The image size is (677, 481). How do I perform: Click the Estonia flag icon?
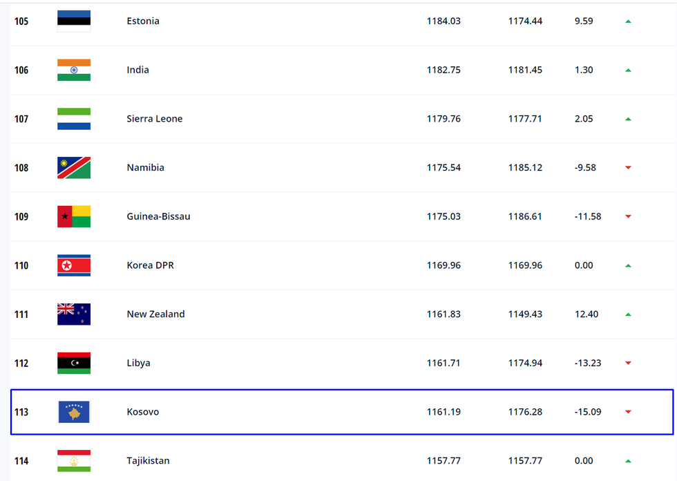74,21
